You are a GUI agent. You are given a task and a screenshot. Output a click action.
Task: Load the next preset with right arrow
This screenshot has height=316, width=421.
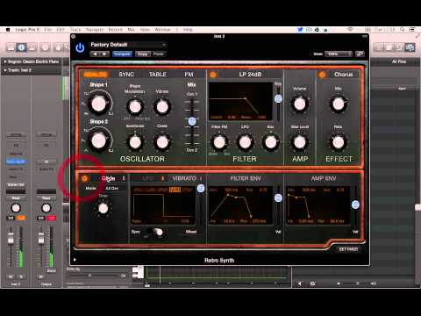tap(104, 54)
